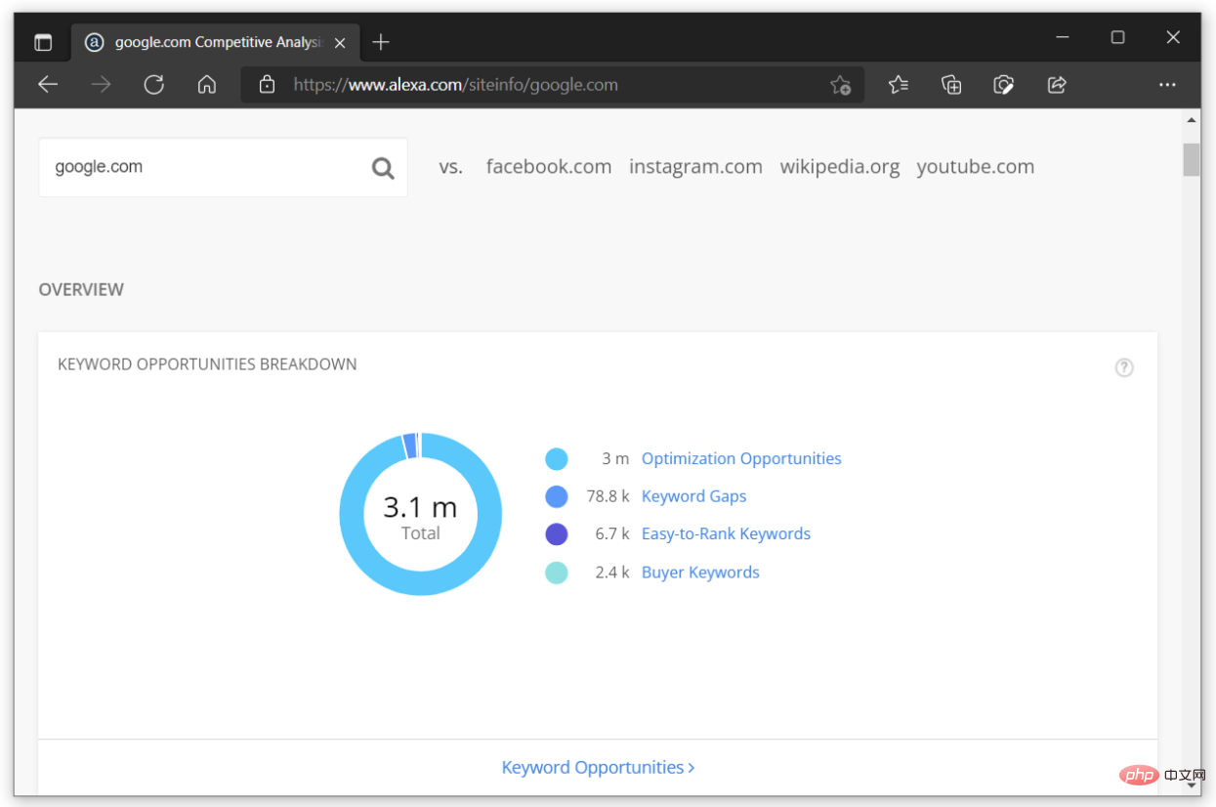Click the Keyword Gaps blue color dot
The image size is (1216, 807).
[557, 496]
